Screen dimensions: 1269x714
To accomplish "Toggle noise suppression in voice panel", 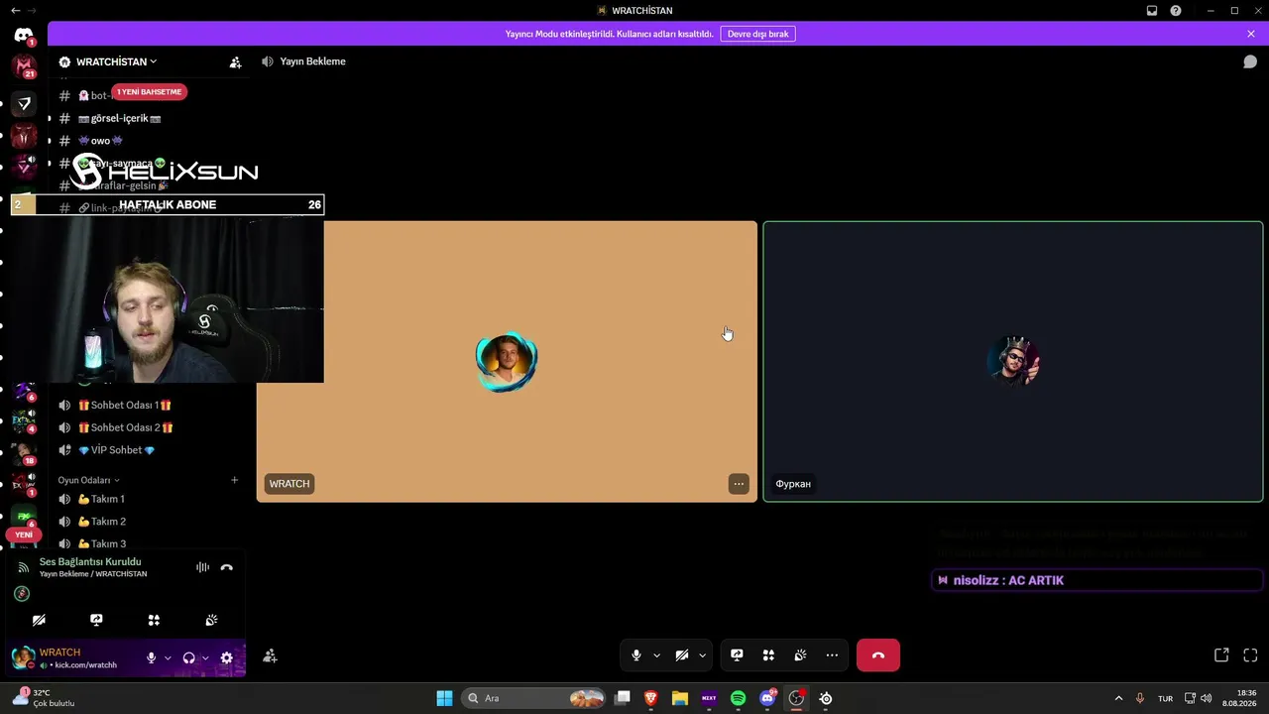I will click(x=202, y=567).
